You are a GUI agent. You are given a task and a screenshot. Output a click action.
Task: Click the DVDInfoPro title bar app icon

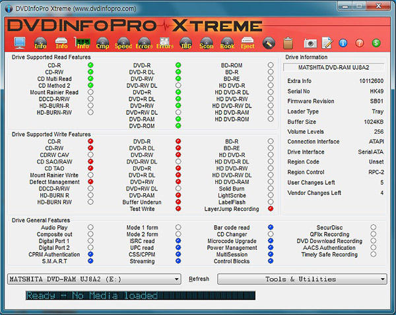[9, 9]
